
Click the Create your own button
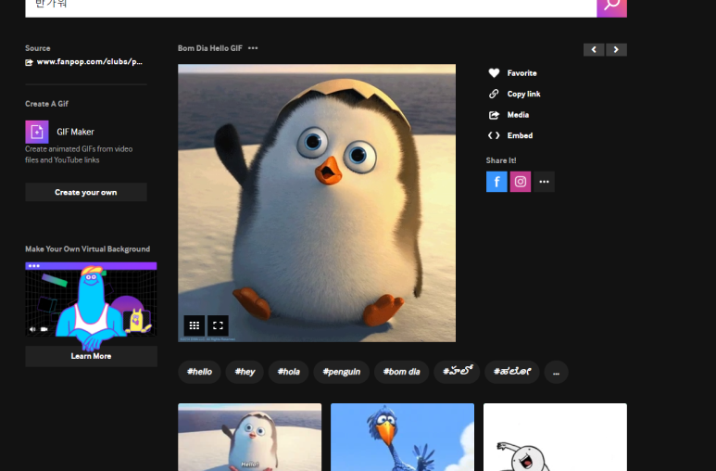point(86,192)
